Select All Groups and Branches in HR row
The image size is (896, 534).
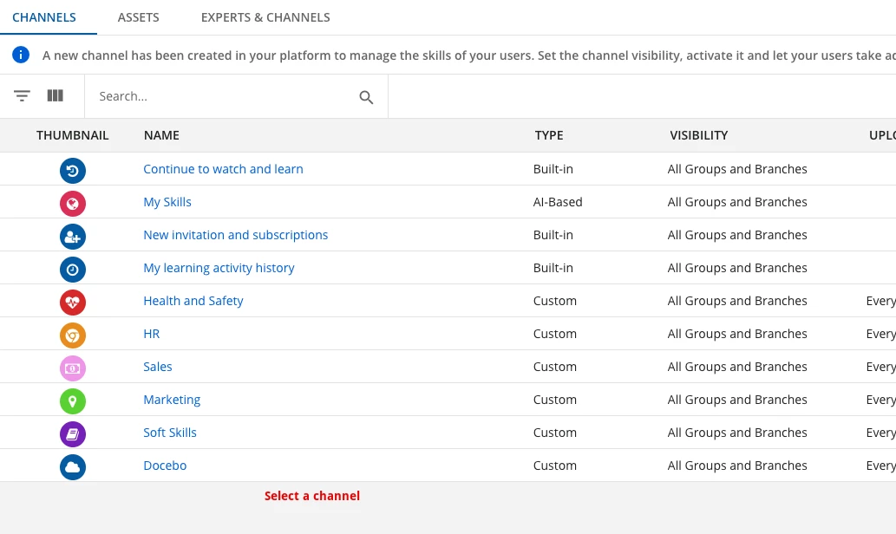coord(737,334)
